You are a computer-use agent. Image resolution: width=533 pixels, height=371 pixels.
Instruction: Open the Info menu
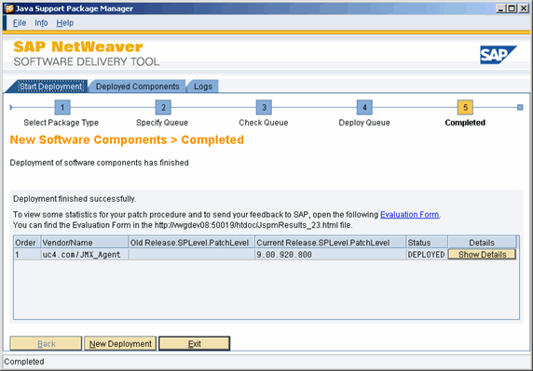click(x=41, y=22)
